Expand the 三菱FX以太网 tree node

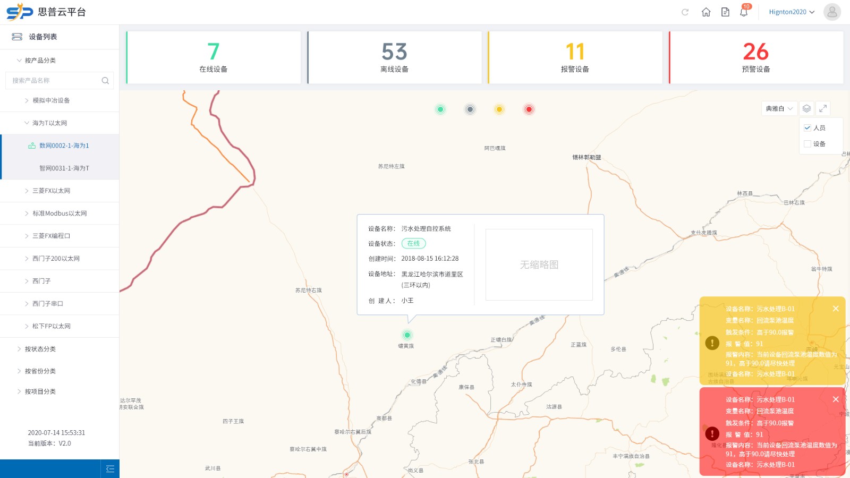tap(51, 191)
